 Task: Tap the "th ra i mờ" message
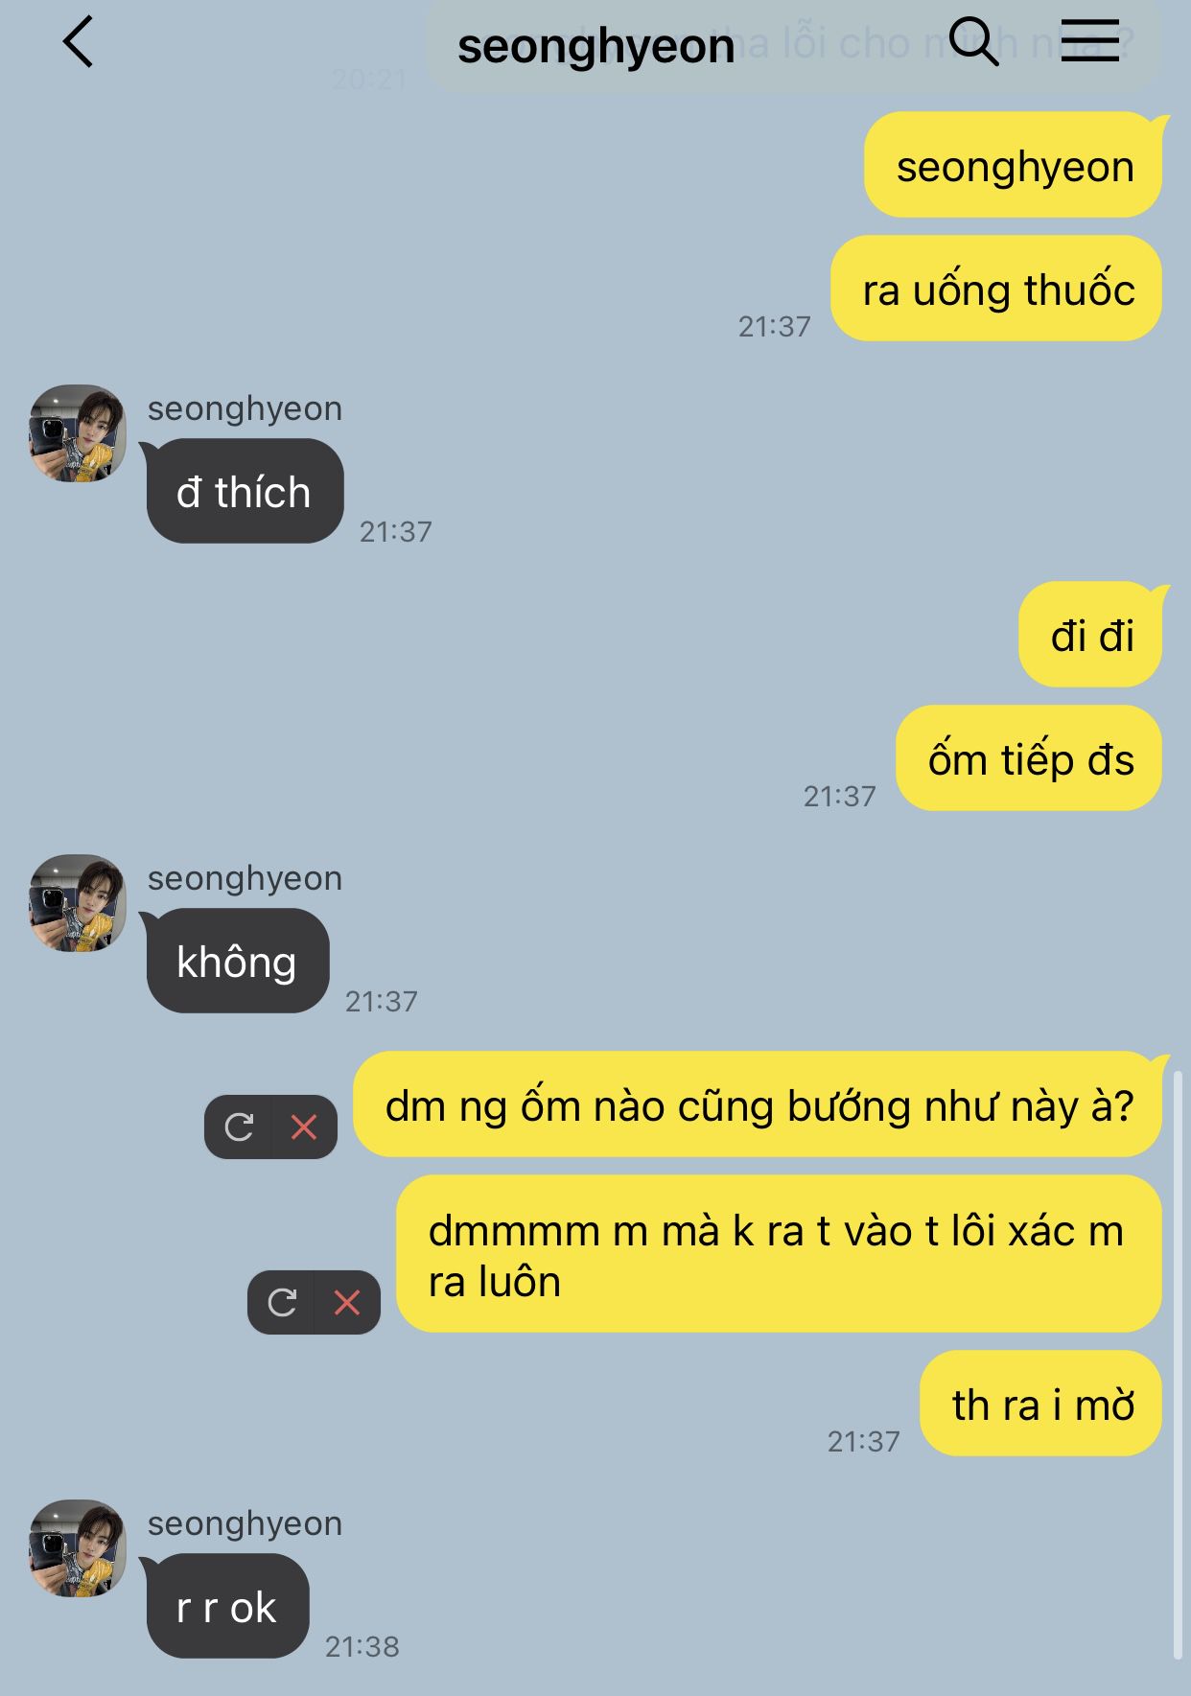(1040, 1404)
